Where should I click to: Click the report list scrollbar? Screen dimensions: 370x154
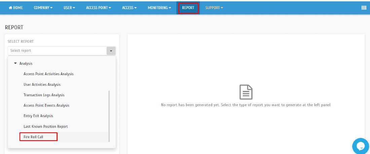[x=109, y=116]
